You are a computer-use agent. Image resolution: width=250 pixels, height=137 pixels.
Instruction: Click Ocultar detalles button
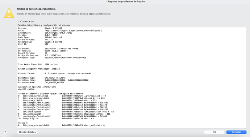coord(28,132)
